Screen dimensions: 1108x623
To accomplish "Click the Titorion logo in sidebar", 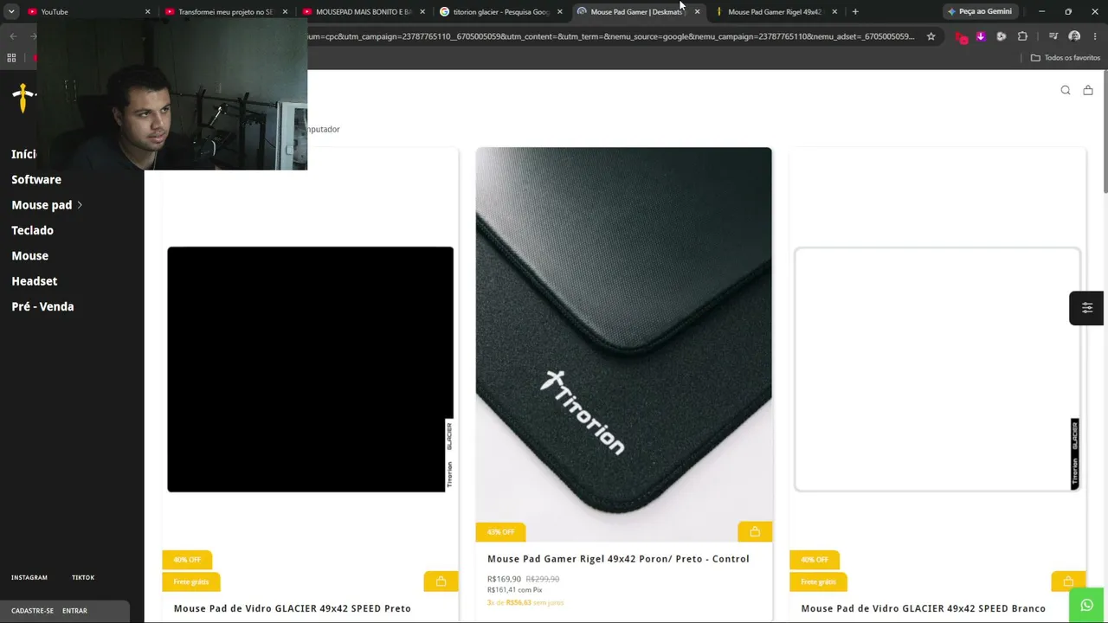I will tap(23, 97).
